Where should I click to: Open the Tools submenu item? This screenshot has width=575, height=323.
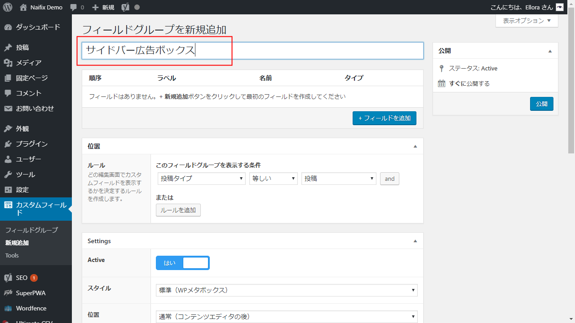tap(12, 255)
